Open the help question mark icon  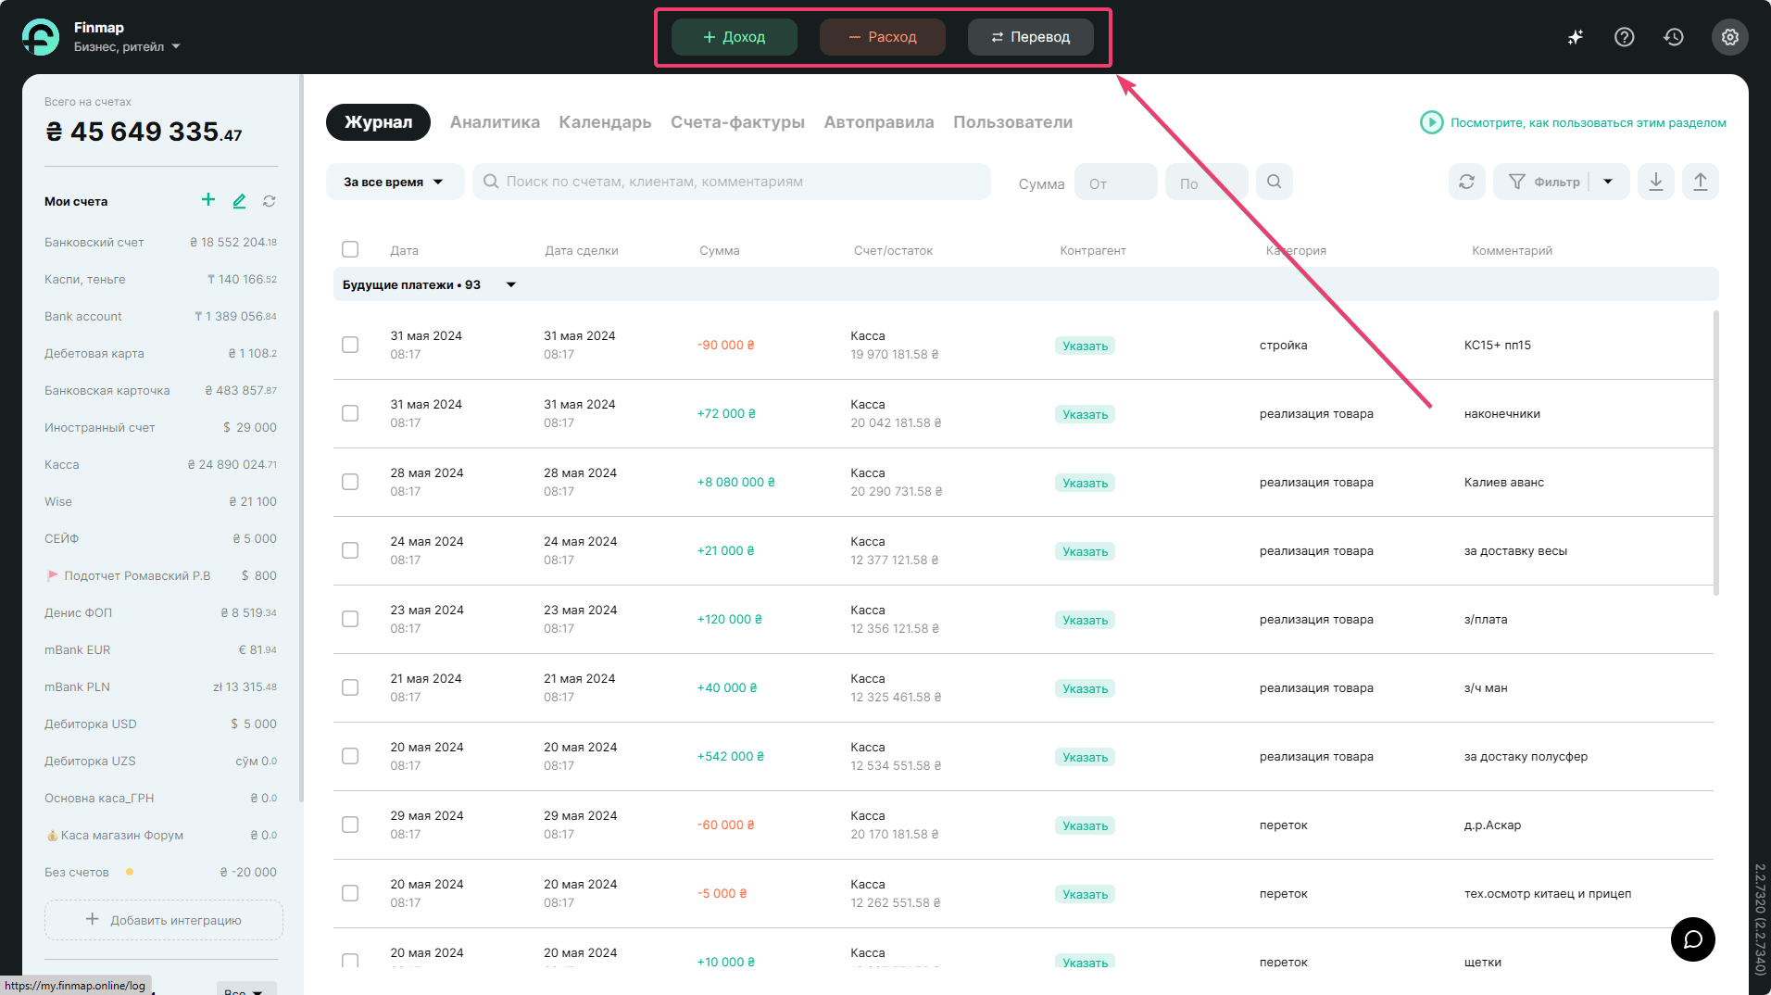pos(1624,37)
